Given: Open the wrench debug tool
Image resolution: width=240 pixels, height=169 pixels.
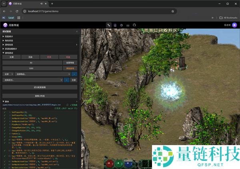Looking at the screenshot, I should (108, 25).
